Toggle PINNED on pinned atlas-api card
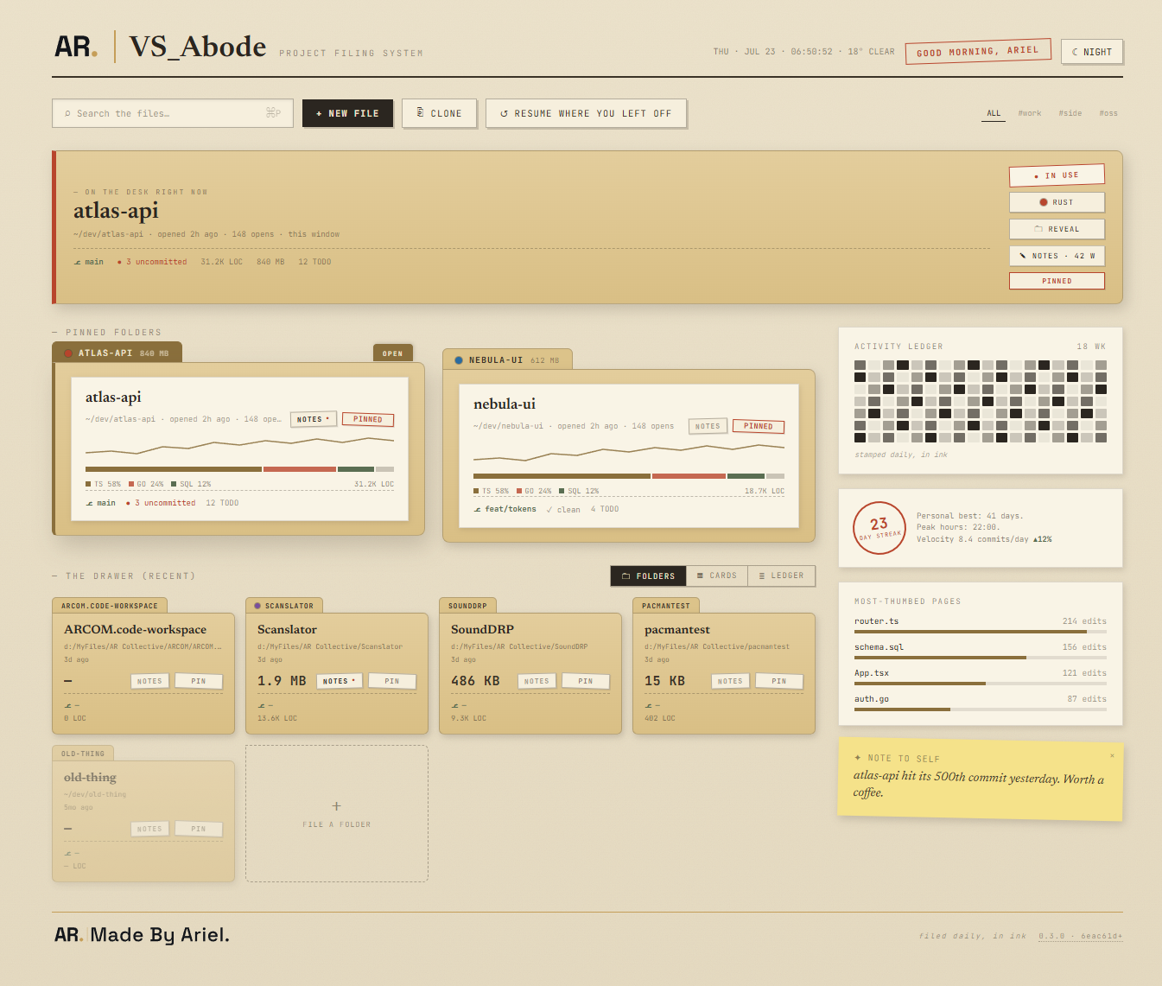 [x=368, y=419]
